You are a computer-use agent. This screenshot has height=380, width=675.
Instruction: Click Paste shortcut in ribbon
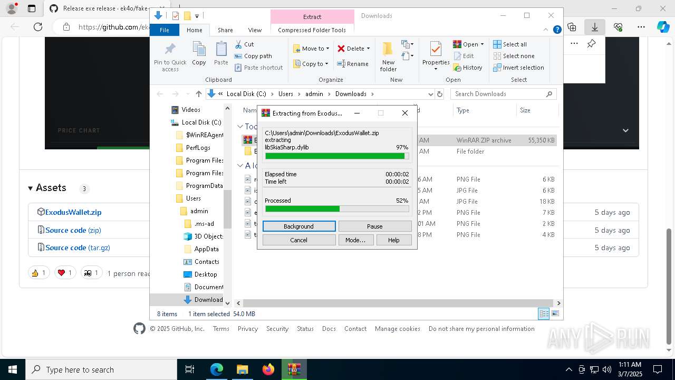pyautogui.click(x=258, y=68)
